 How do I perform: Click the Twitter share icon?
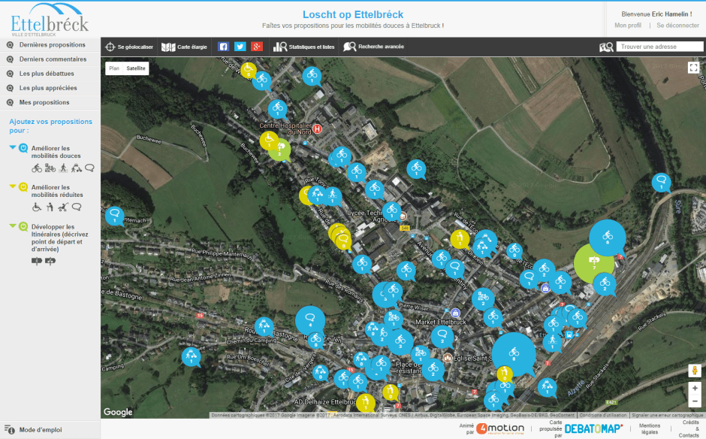coord(240,47)
